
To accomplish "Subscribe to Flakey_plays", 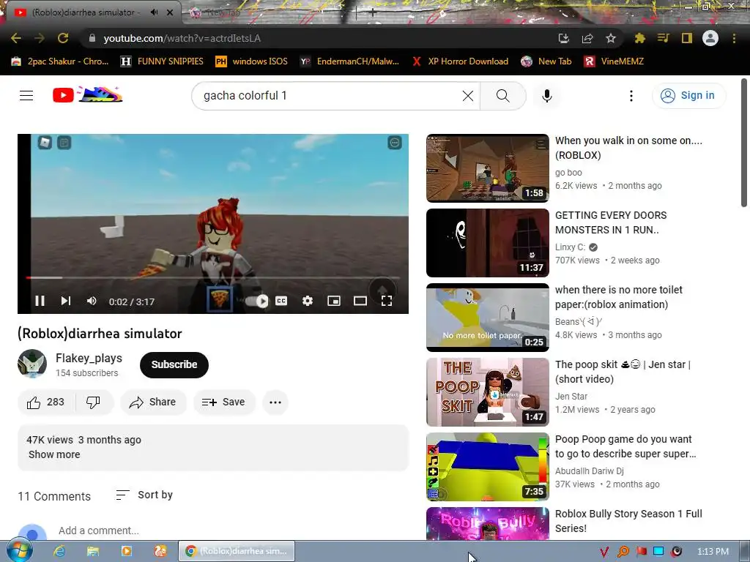I will pyautogui.click(x=174, y=364).
